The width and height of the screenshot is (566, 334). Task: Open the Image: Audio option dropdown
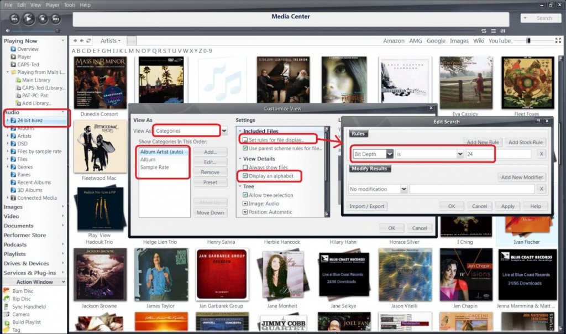point(245,203)
